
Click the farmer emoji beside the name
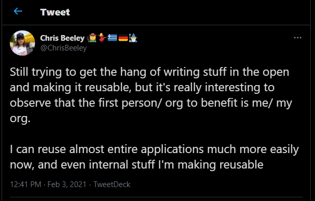(92, 38)
